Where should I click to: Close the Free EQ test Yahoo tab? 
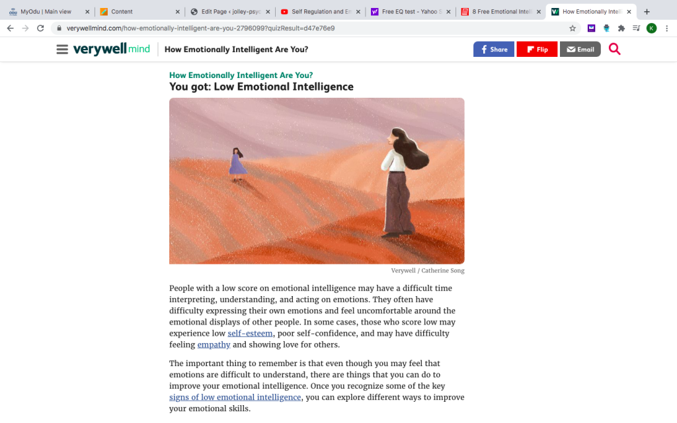click(x=448, y=12)
